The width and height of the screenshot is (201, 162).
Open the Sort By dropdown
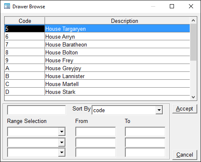coord(159,110)
